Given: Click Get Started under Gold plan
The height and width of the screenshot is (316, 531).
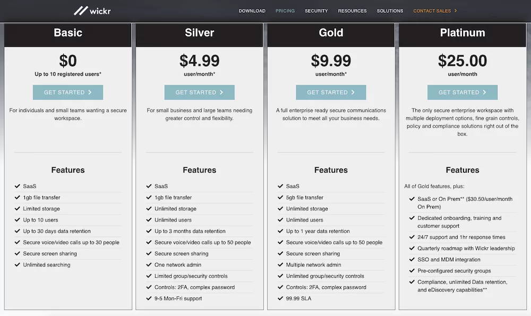Looking at the screenshot, I should [331, 92].
